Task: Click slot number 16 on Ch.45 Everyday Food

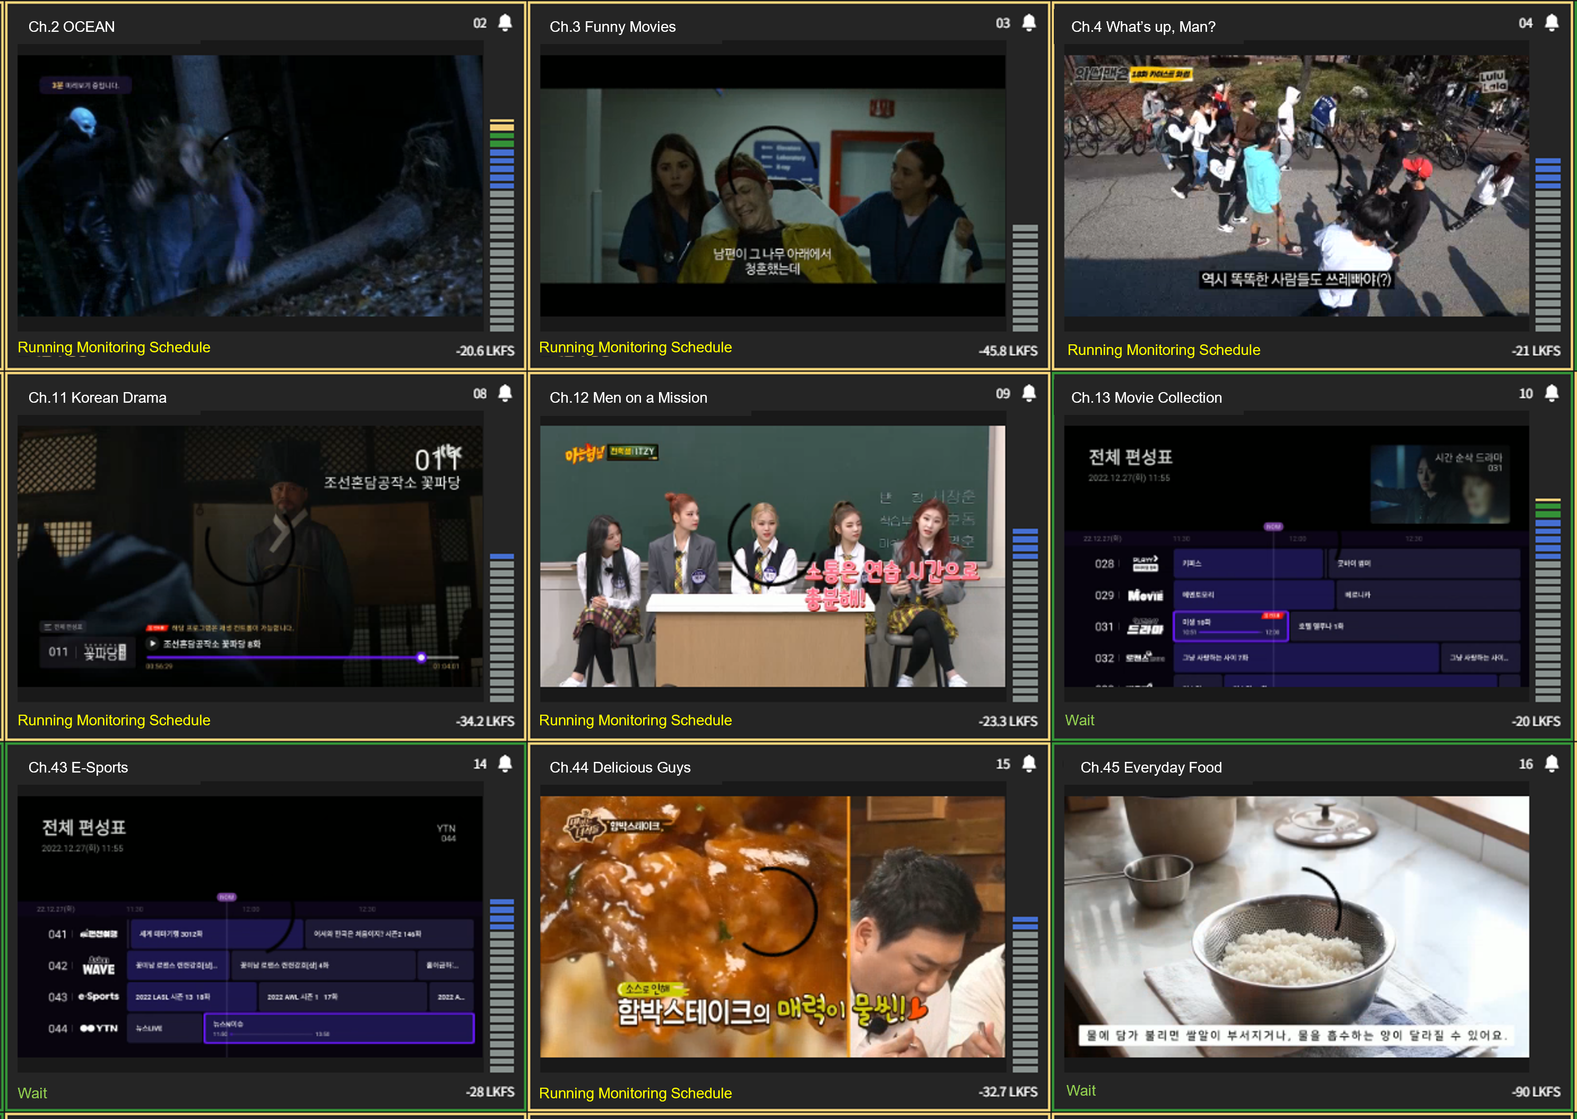Action: [1526, 764]
